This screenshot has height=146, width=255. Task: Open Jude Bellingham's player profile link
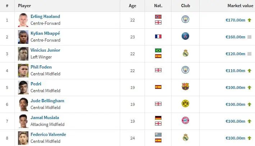pos(47,101)
